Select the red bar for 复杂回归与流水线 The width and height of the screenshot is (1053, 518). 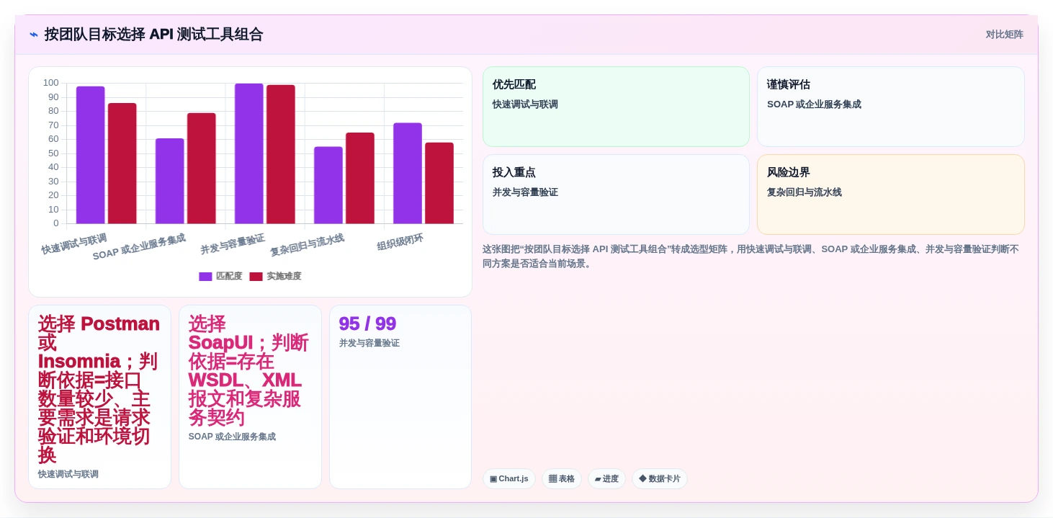coord(360,178)
